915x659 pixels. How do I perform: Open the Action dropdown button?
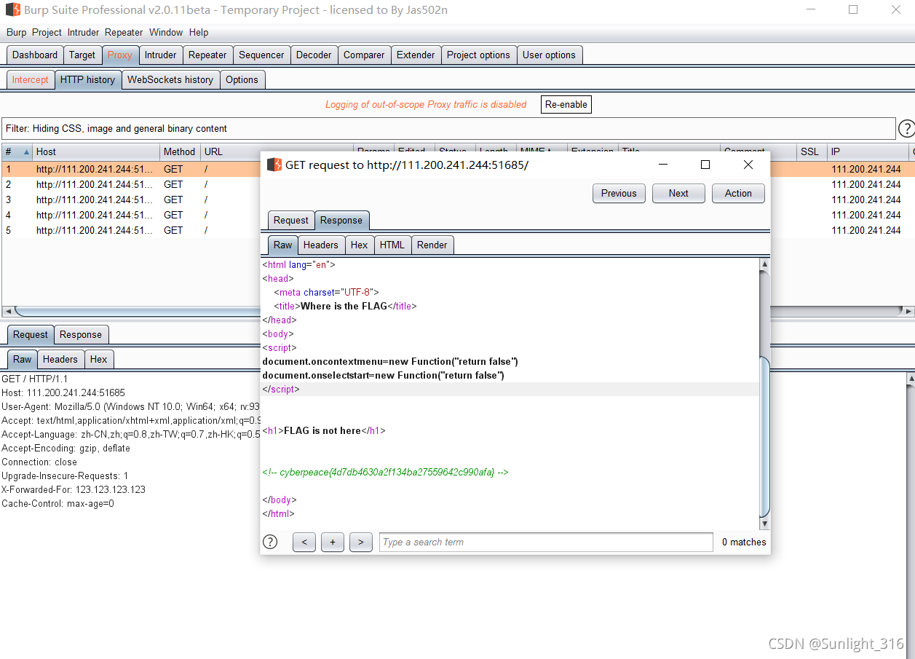tap(738, 194)
